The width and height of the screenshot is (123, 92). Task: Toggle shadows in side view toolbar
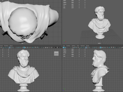[109, 48]
